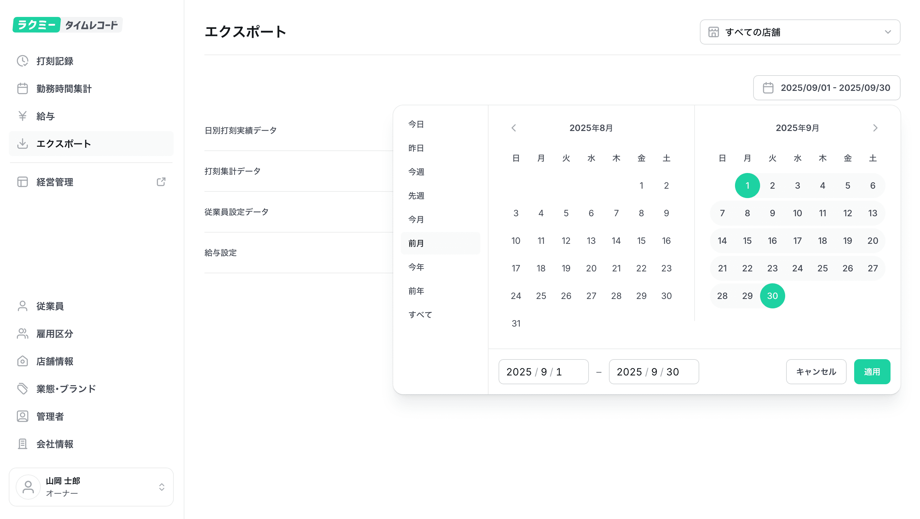Open the すべての店舗 store dropdown

point(800,32)
